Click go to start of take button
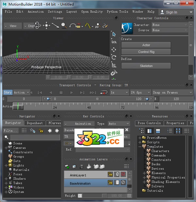Viewport: 196px width, 202px height. (x=40, y=93)
